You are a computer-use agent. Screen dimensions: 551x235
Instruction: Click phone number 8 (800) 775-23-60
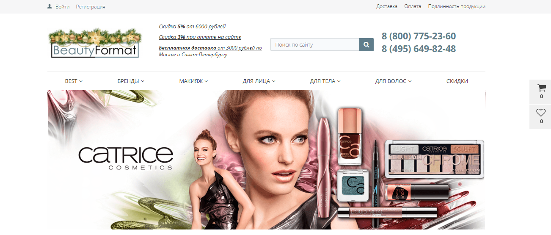tap(419, 36)
